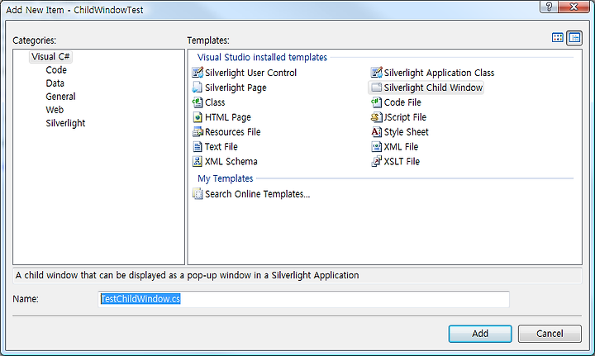This screenshot has height=356, width=595.
Task: Click the Silverlight Application Class label
Action: pos(439,73)
